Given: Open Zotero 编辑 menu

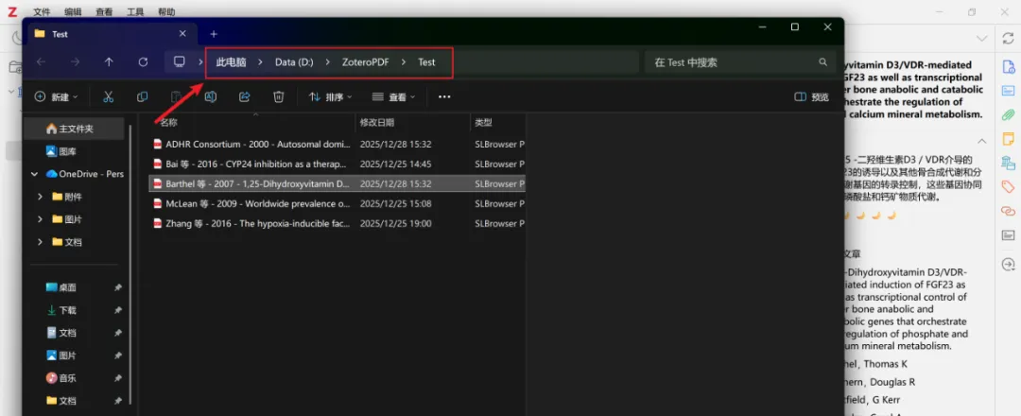Looking at the screenshot, I should (73, 11).
